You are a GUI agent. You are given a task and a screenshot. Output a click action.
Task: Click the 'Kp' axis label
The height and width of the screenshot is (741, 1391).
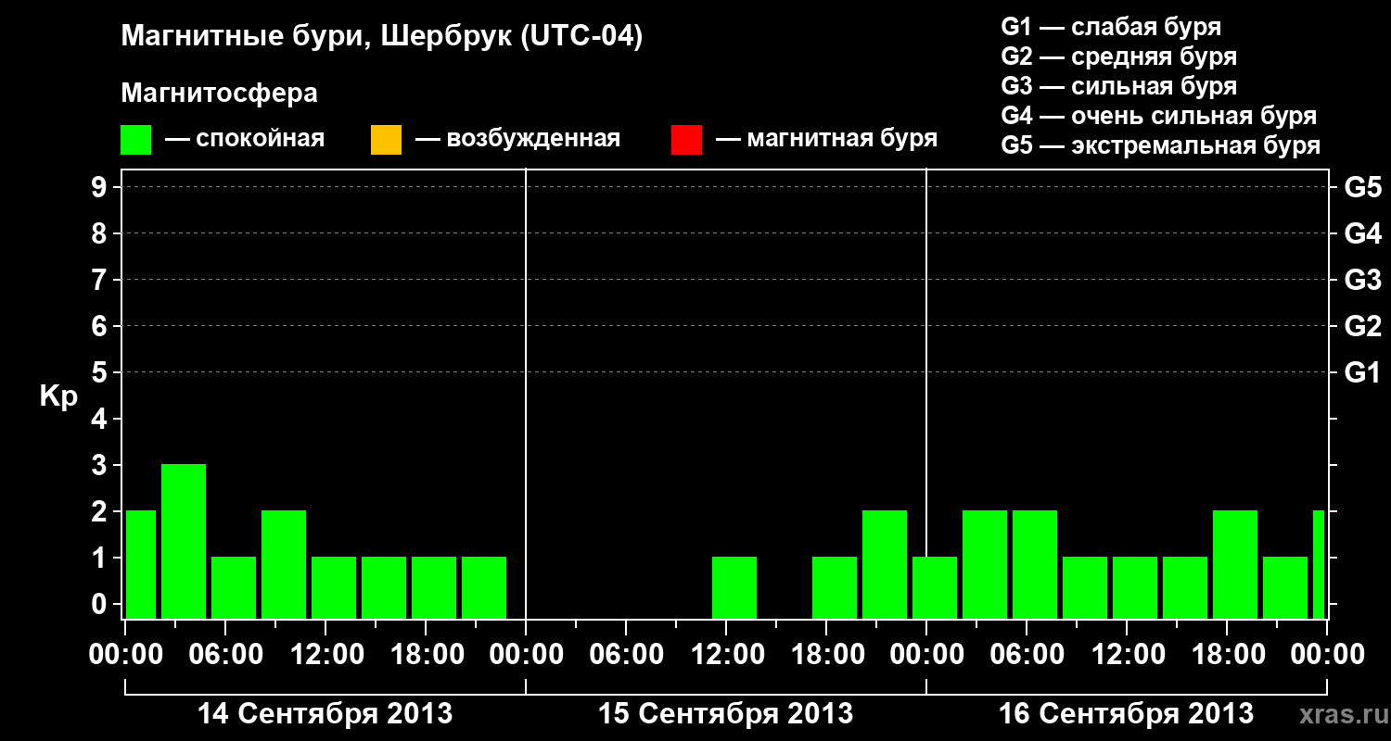click(x=57, y=396)
